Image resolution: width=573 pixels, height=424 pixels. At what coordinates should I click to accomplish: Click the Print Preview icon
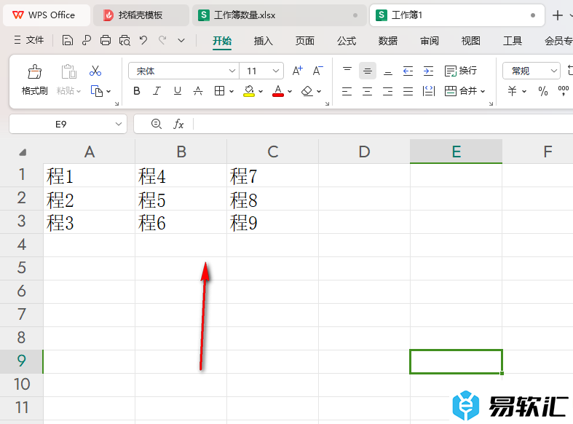coord(125,40)
